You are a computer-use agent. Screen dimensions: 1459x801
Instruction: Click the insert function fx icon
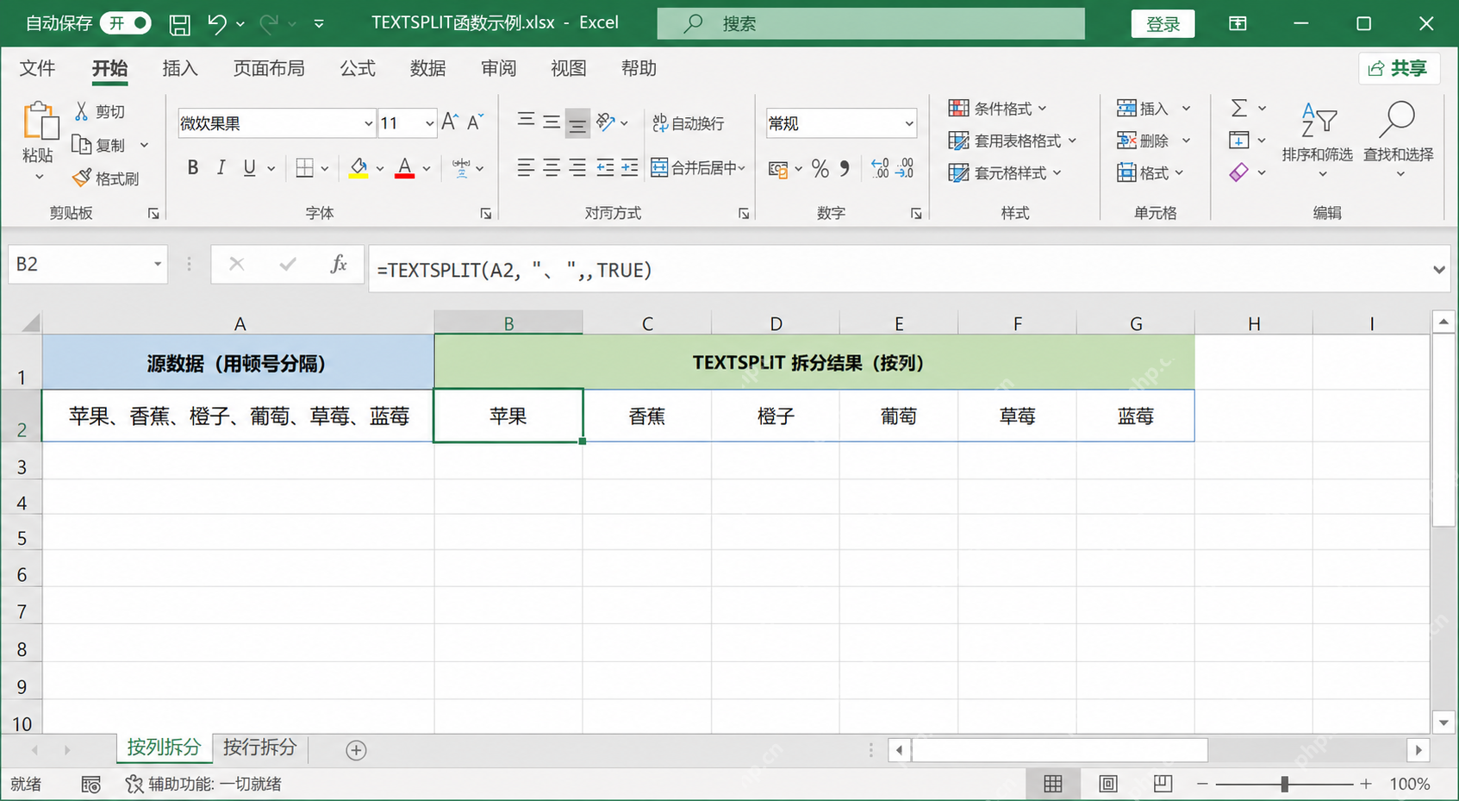click(339, 264)
